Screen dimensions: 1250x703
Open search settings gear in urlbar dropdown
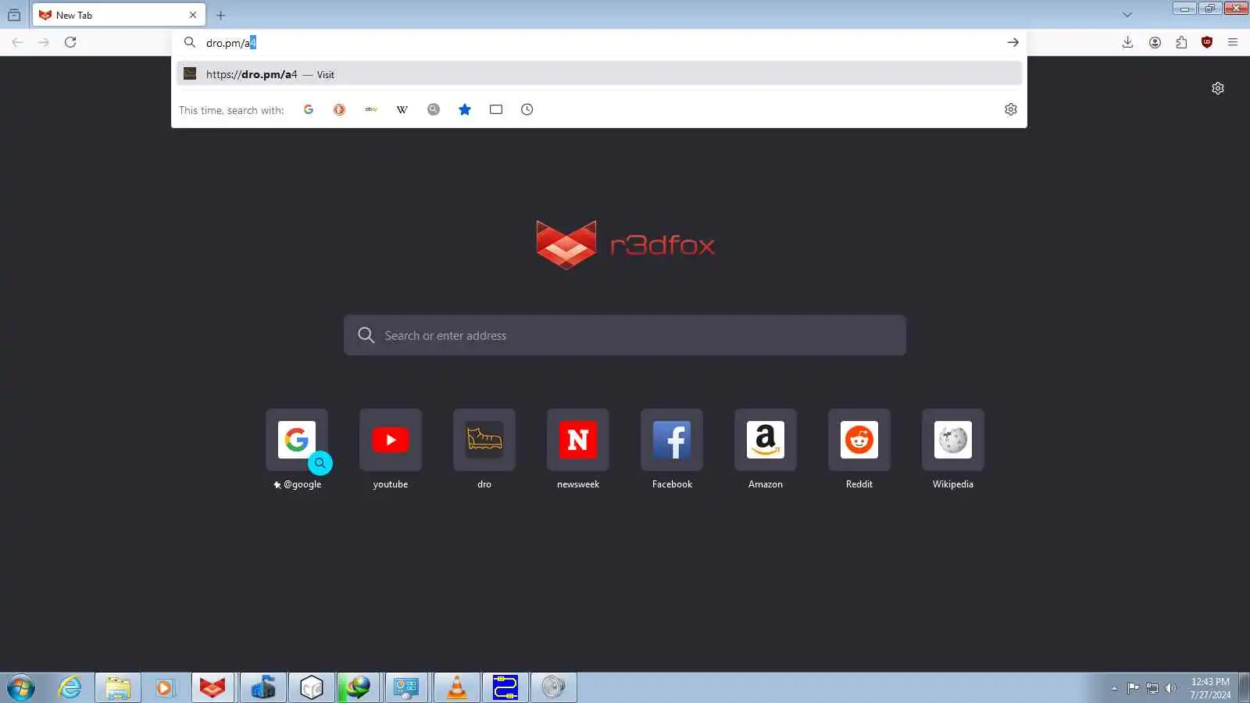click(1010, 109)
